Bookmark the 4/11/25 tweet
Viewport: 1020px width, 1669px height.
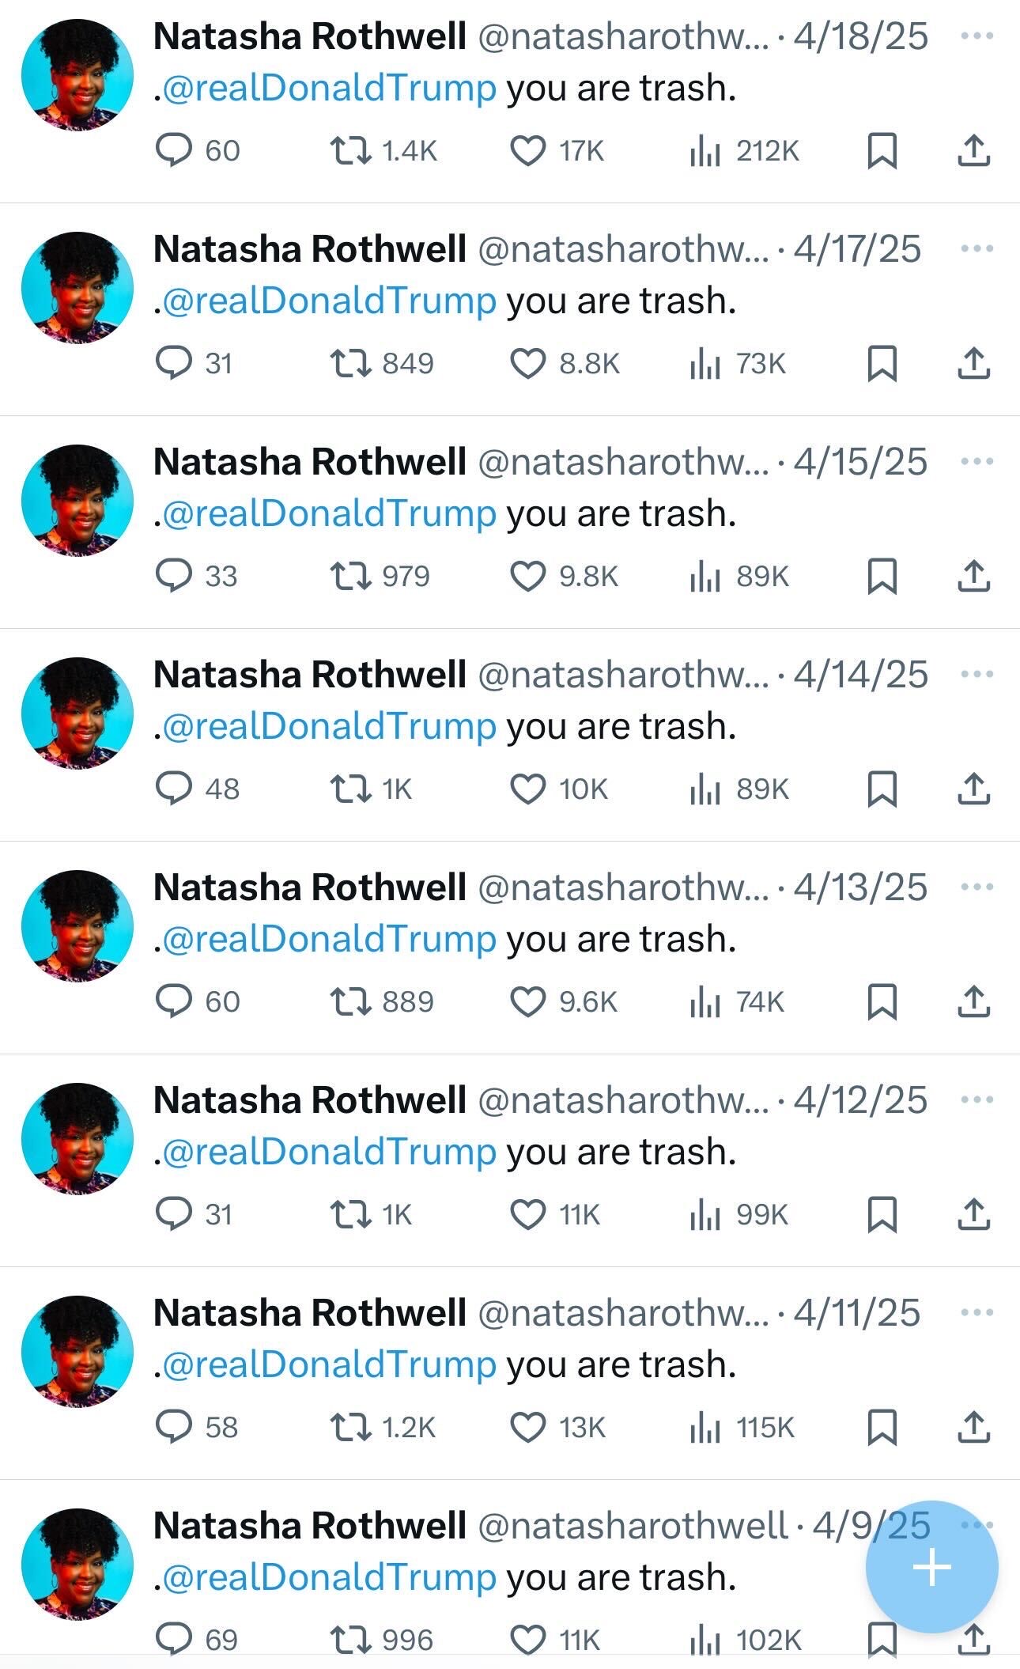click(882, 1427)
